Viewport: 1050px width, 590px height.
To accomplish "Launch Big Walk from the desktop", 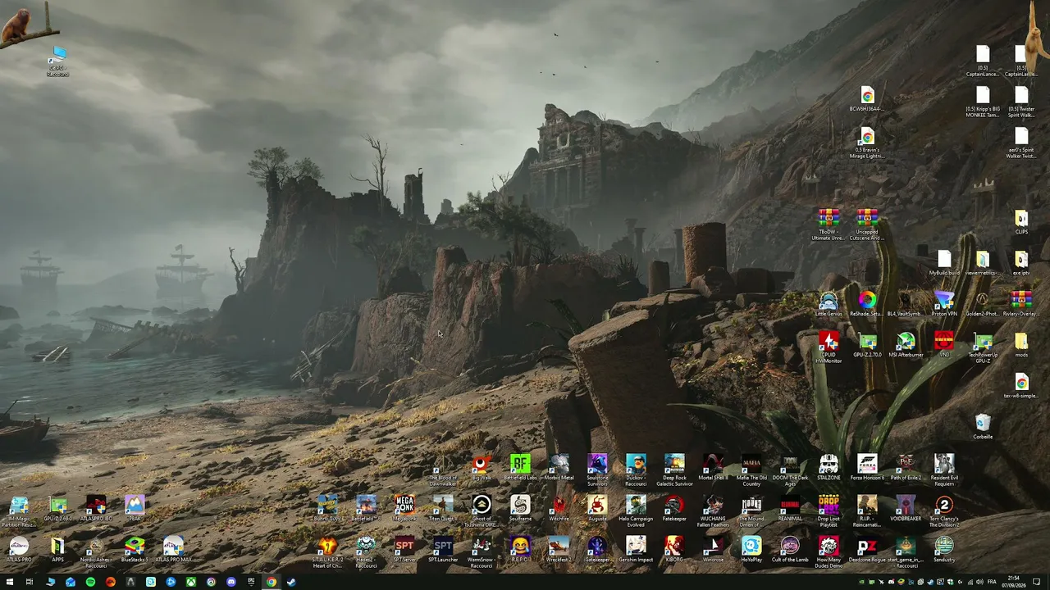I will (x=482, y=468).
